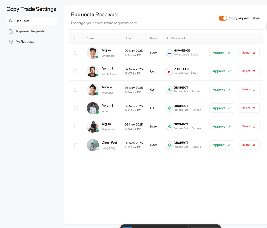This screenshot has height=228, width=267.
Task: Click GROKBOT logo in Amida's row
Action: (169, 89)
